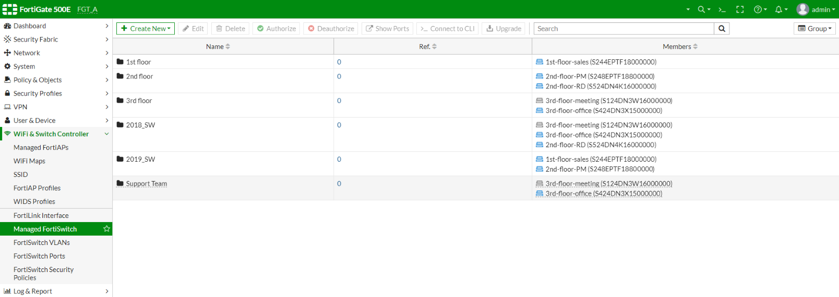Click Ref. count 0 for 1st floor
Image resolution: width=839 pixels, height=297 pixels.
click(339, 62)
